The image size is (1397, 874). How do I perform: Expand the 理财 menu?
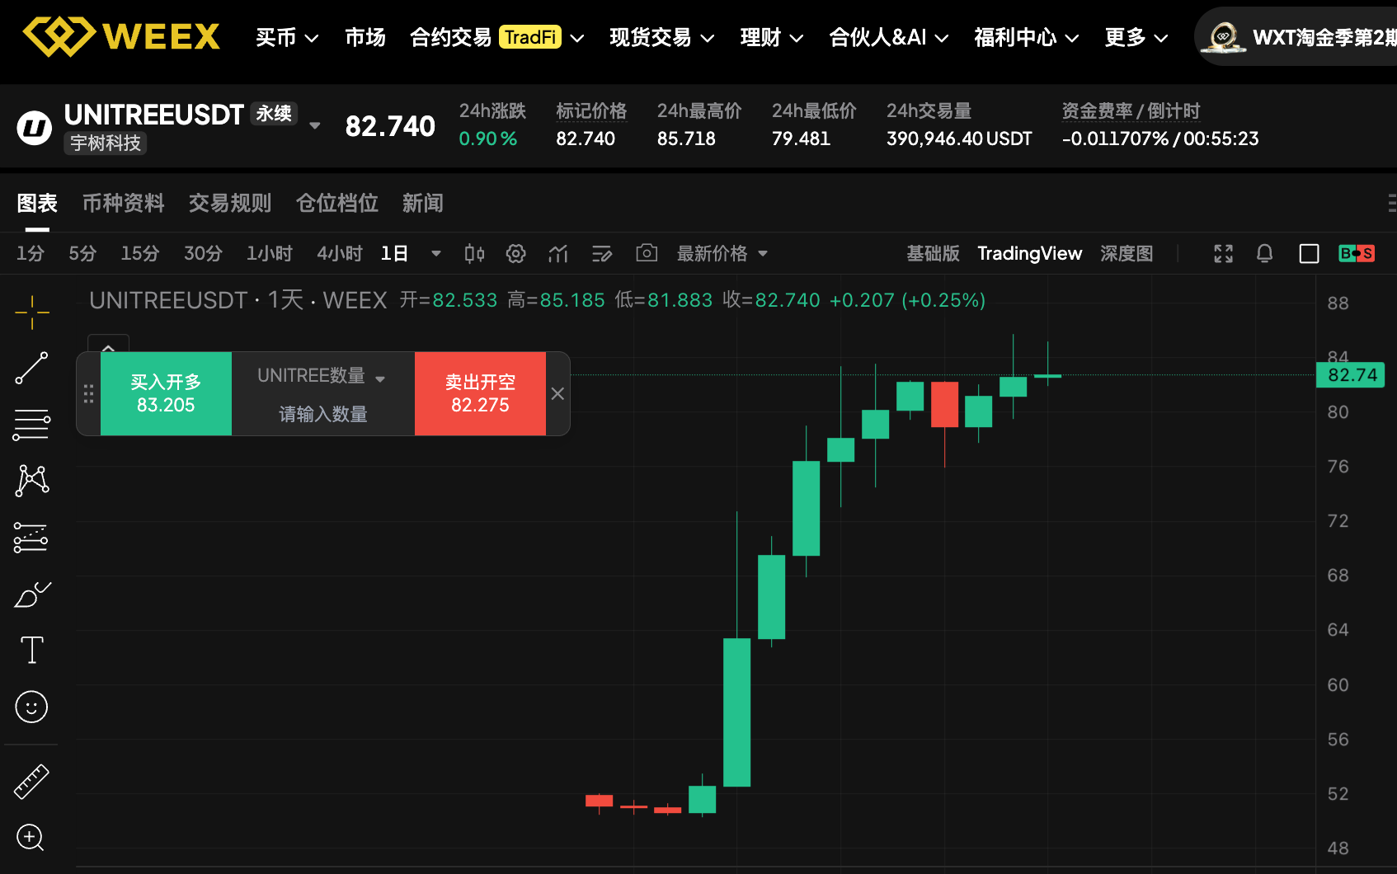click(772, 37)
